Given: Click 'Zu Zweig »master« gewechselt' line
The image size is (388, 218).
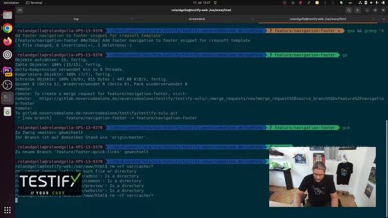Looking at the screenshot, I should coord(49,133).
